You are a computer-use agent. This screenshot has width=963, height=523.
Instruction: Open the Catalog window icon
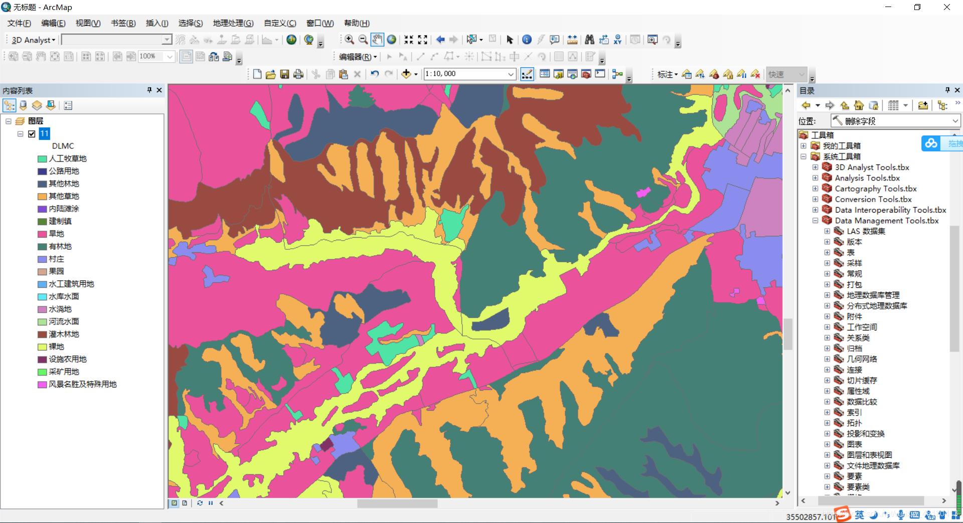click(558, 74)
